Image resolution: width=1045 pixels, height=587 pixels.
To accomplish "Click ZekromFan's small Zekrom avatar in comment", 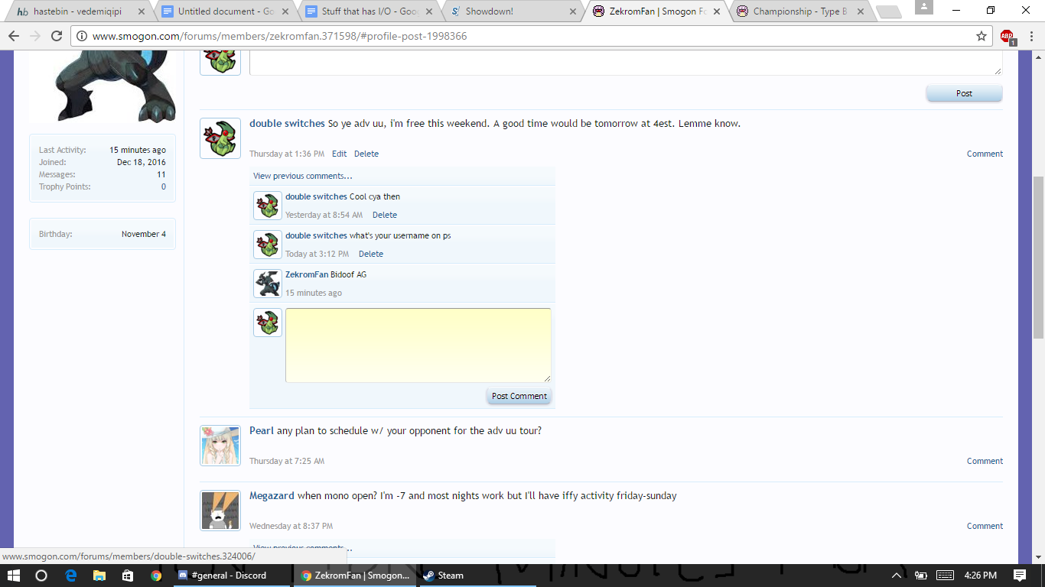I will click(x=268, y=284).
